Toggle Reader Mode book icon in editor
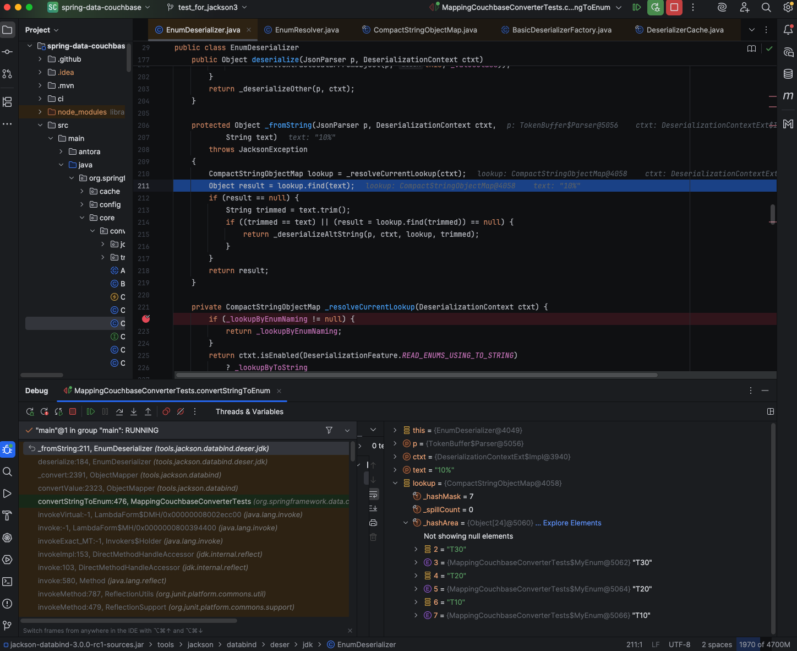Viewport: 797px width, 651px height. (751, 49)
